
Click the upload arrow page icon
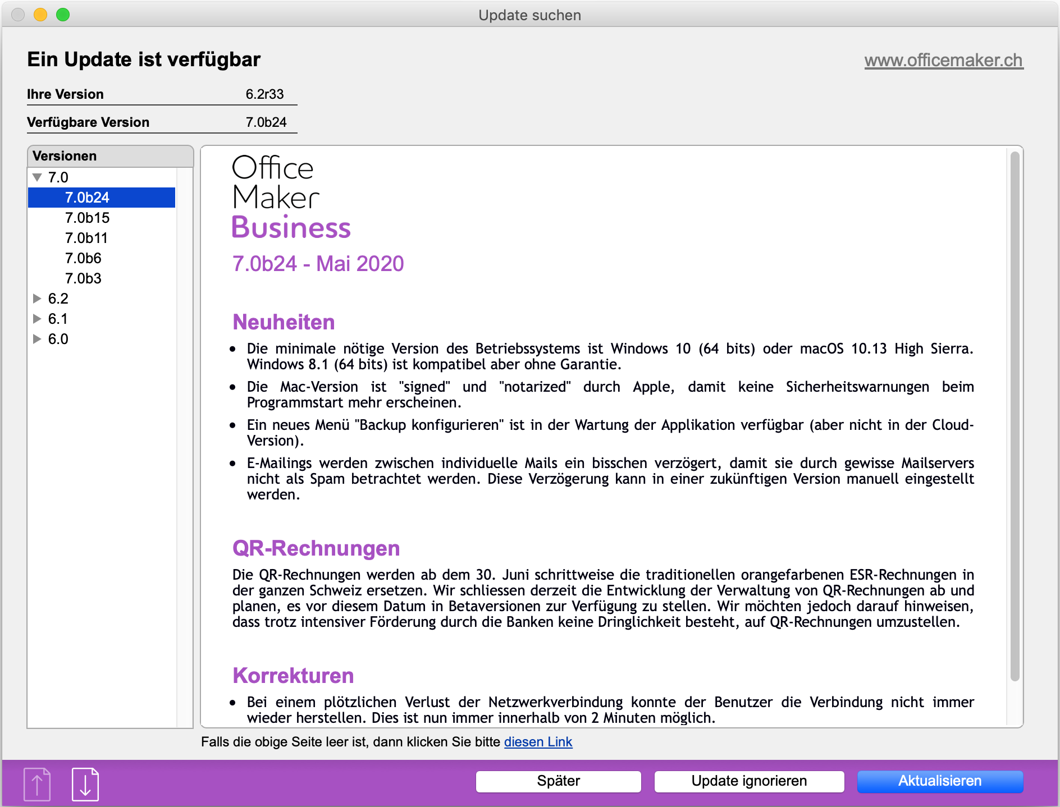pyautogui.click(x=37, y=784)
